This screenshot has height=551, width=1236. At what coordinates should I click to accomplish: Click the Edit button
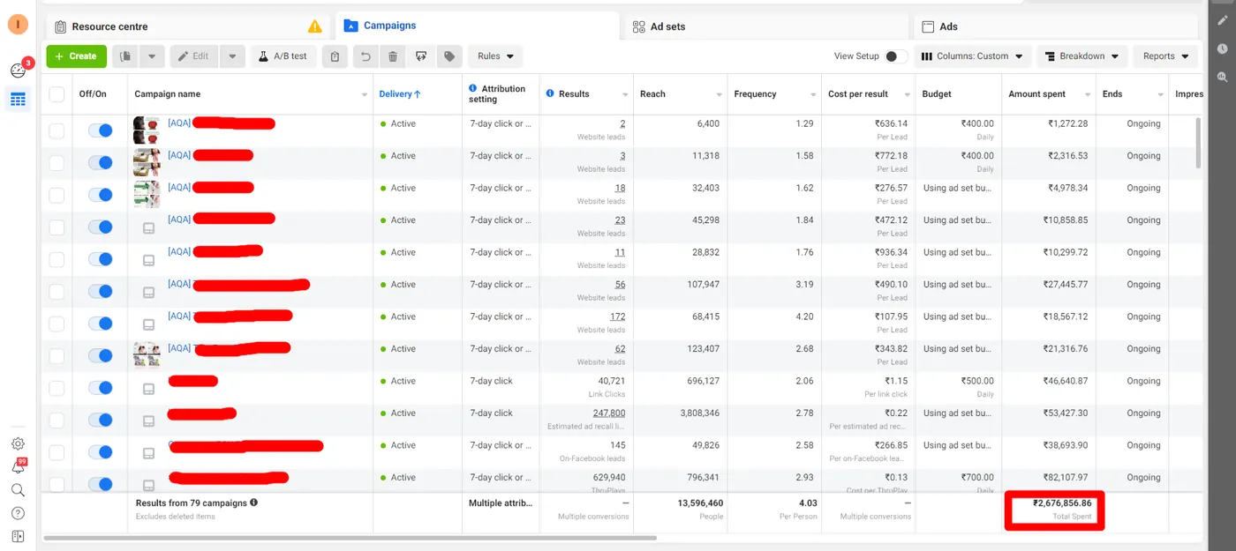(194, 56)
